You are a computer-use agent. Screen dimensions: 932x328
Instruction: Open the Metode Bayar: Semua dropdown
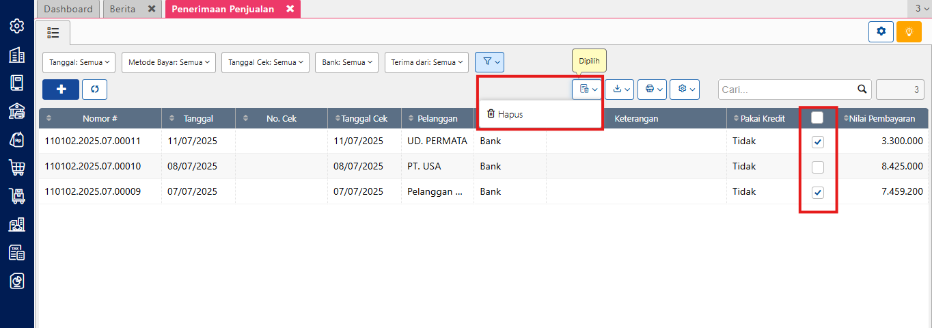tap(169, 62)
